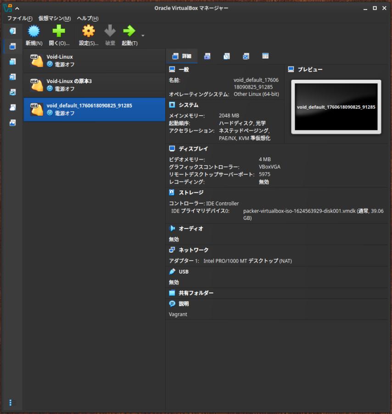Click the VBoxVGA graphics controller value
The width and height of the screenshot is (392, 414).
pyautogui.click(x=269, y=167)
